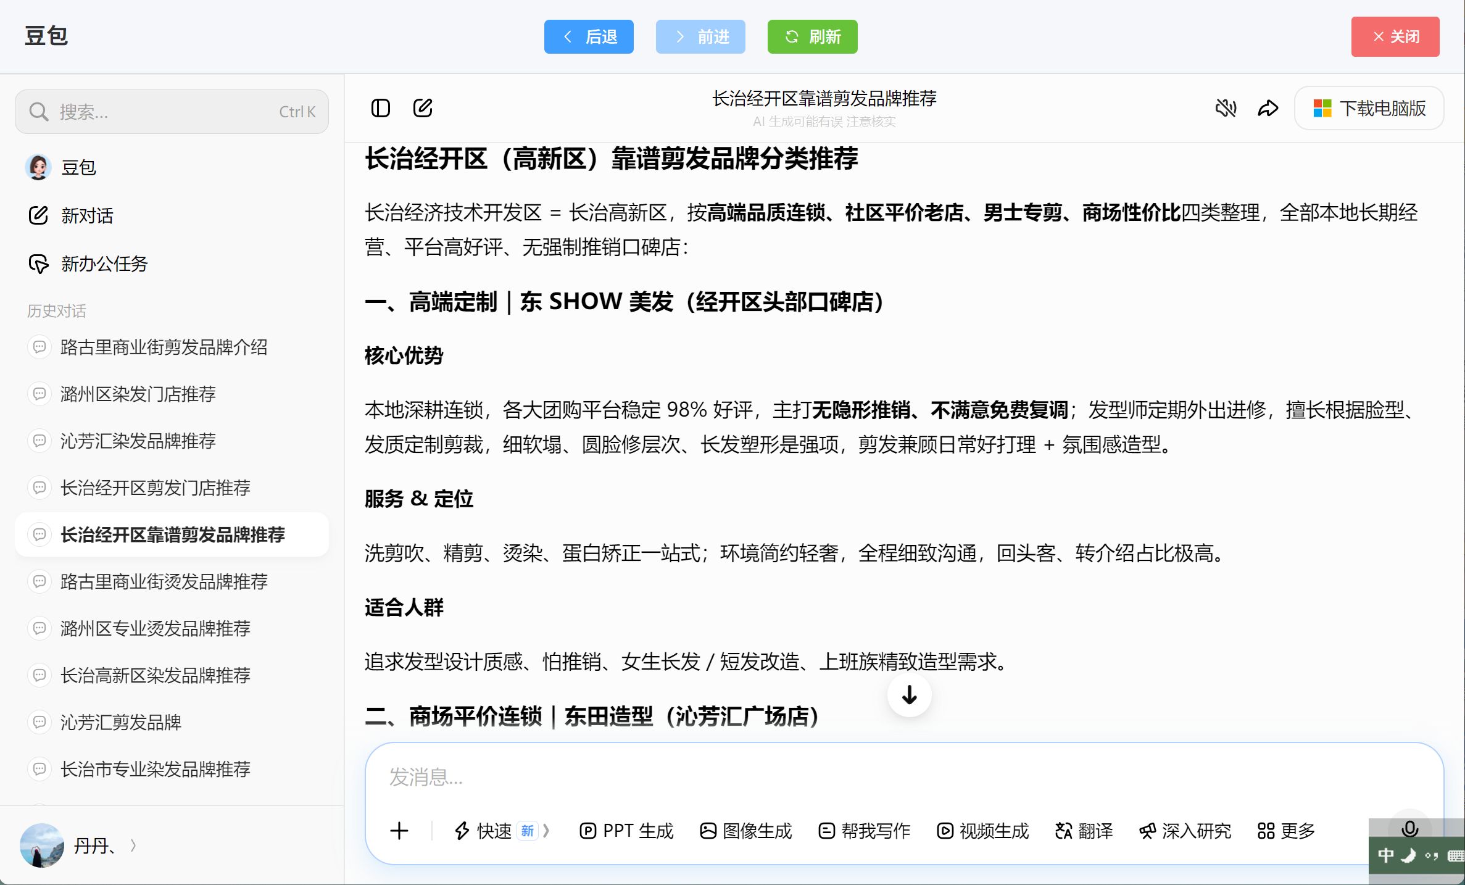Click the IME moon icon
This screenshot has height=885, width=1465.
[x=1409, y=855]
